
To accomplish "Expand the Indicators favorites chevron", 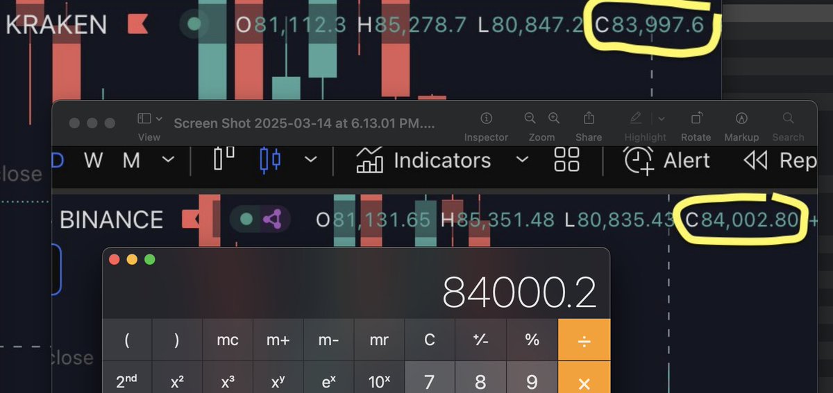I will 522,160.
